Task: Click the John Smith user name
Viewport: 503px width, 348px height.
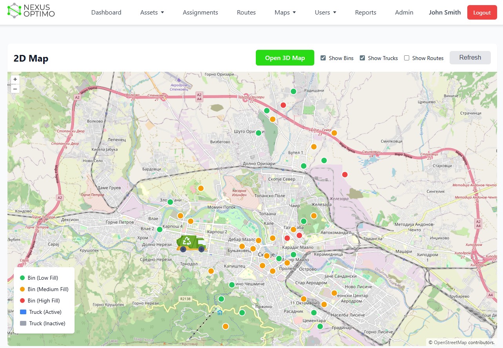Action: 445,13
